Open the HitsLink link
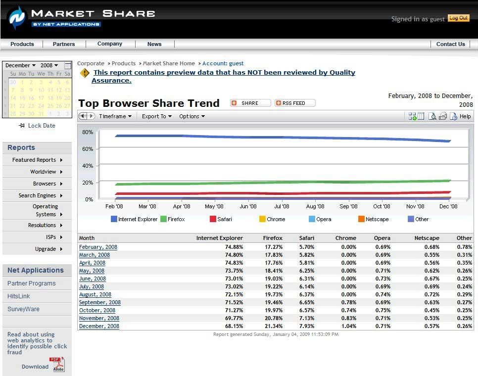This screenshot has height=376, width=478. click(19, 296)
